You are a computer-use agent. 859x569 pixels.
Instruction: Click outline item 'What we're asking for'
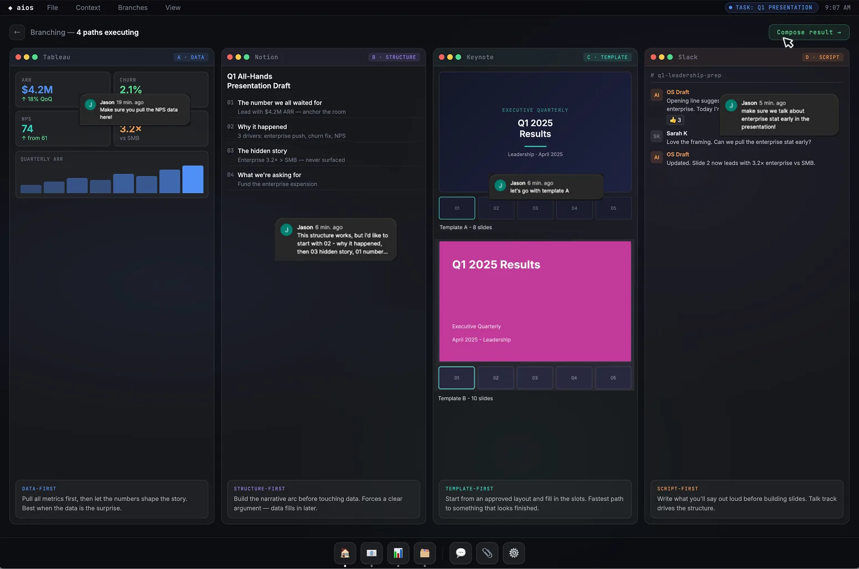[x=323, y=179]
